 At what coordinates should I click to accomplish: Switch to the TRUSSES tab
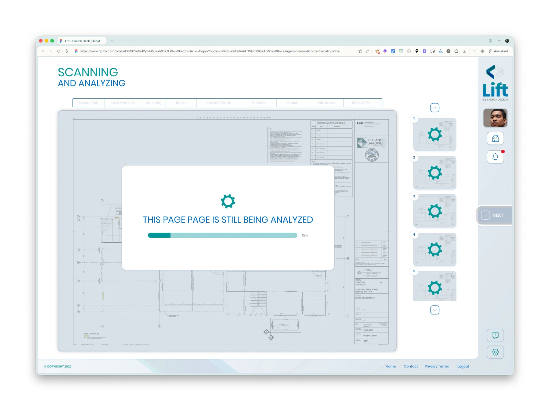point(259,103)
